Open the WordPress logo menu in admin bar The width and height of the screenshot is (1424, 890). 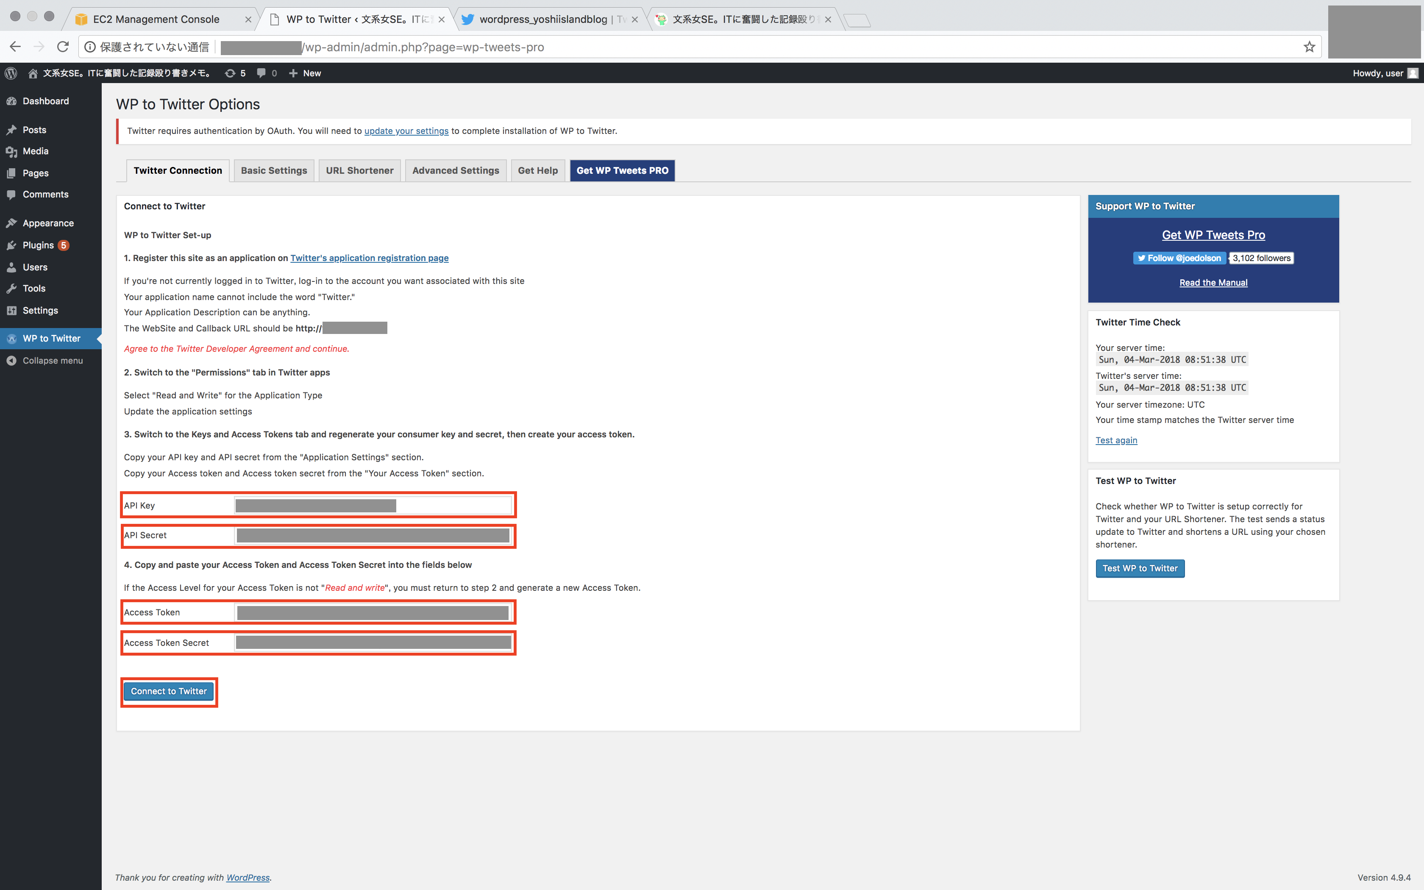(11, 73)
